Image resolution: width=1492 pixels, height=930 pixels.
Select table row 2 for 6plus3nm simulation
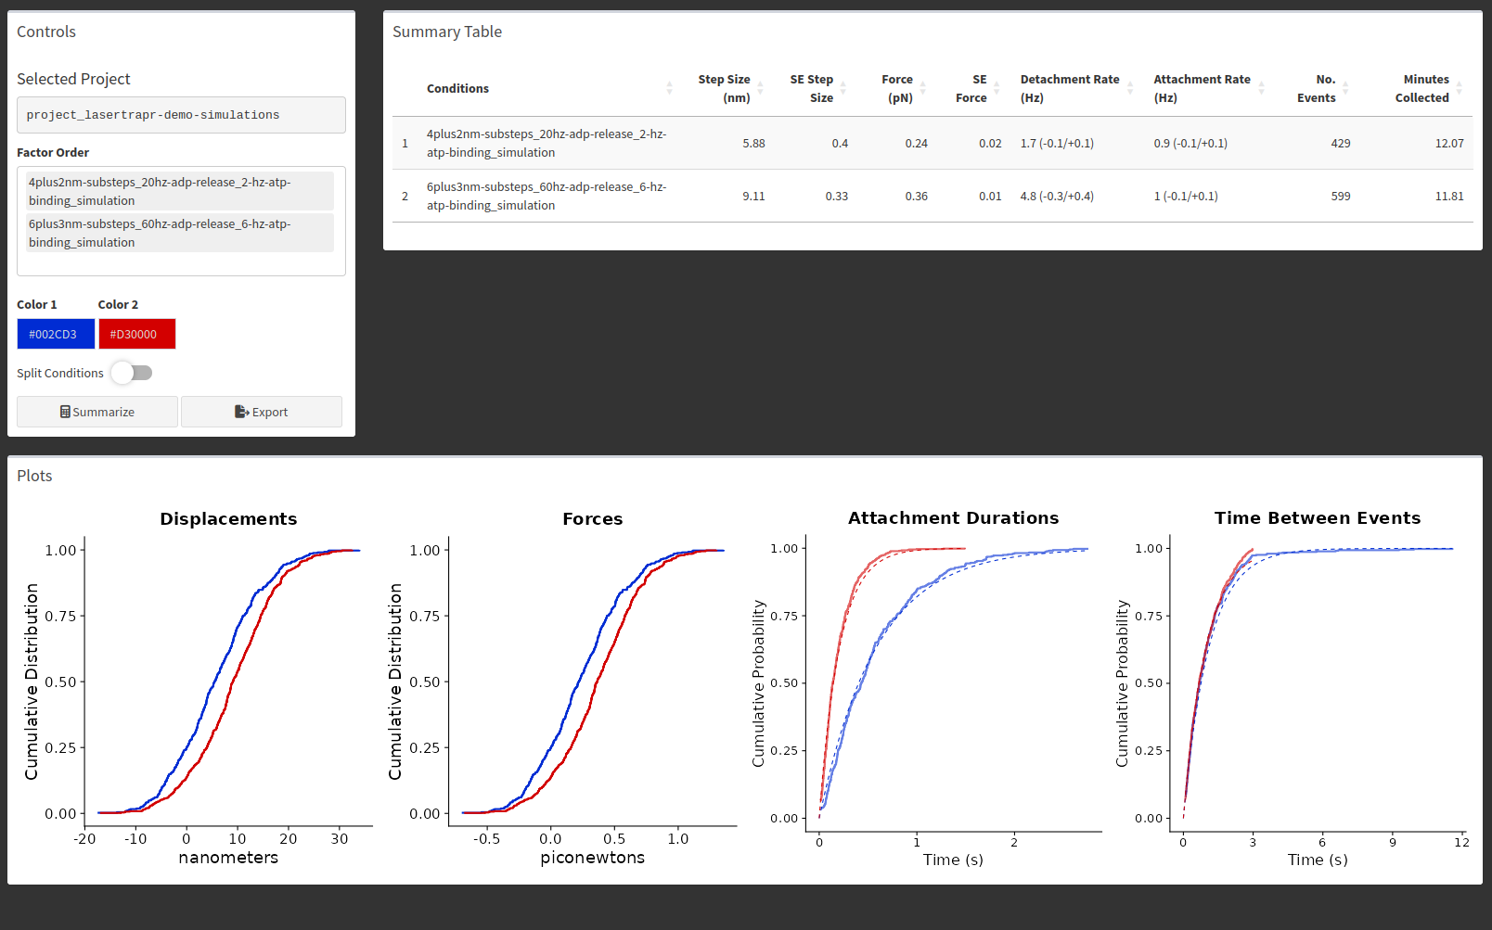click(x=932, y=196)
